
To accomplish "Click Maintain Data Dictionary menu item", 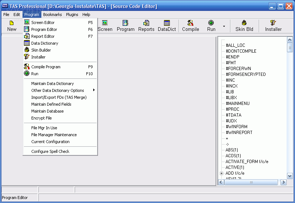I will (x=60, y=84).
